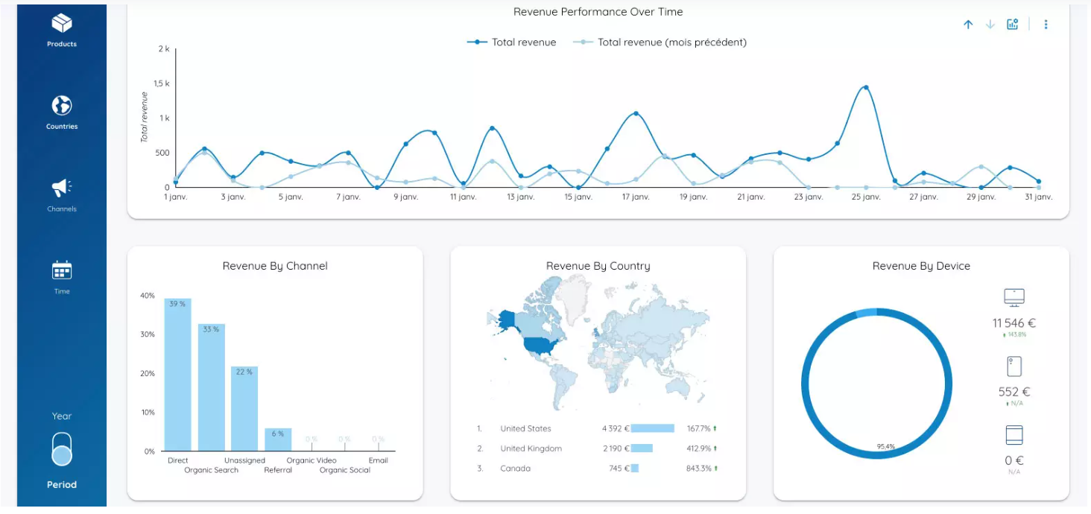Viewport: 1091px width, 514px height.
Task: Click the '11 546 €' desktop revenue
Action: (x=1014, y=323)
